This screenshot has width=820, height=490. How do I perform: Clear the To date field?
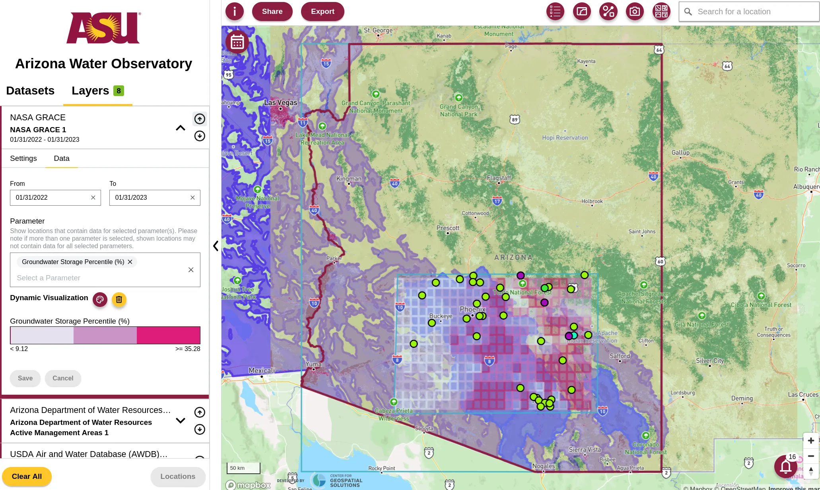tap(192, 198)
